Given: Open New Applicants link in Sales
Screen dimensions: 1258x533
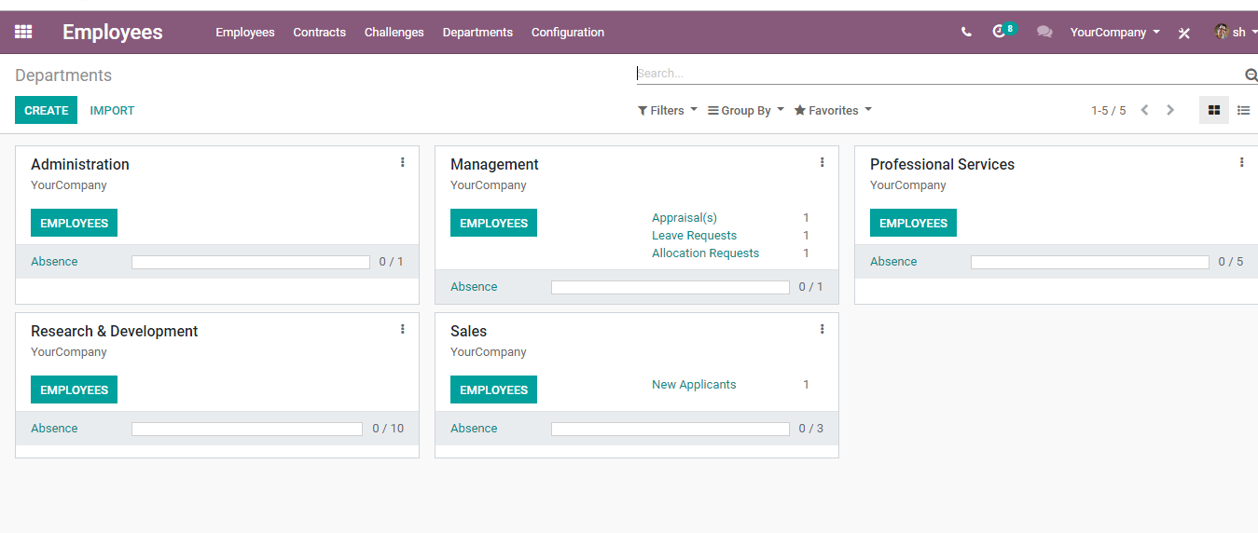Looking at the screenshot, I should click(694, 385).
